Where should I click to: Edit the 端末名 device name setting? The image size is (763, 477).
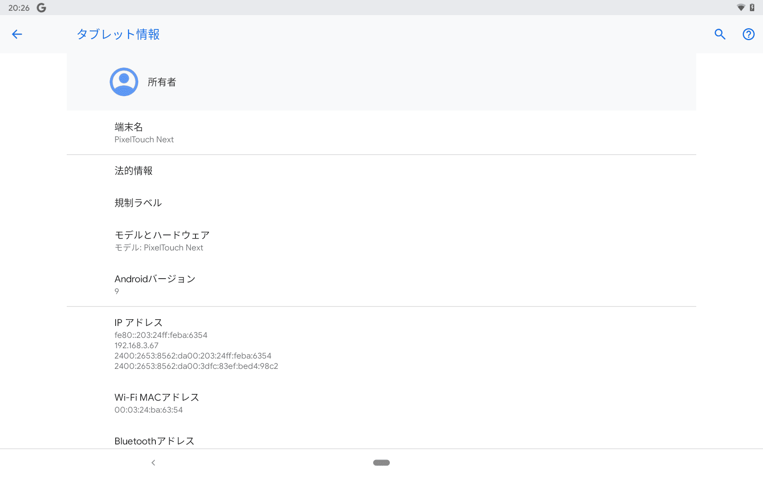pyautogui.click(x=381, y=133)
